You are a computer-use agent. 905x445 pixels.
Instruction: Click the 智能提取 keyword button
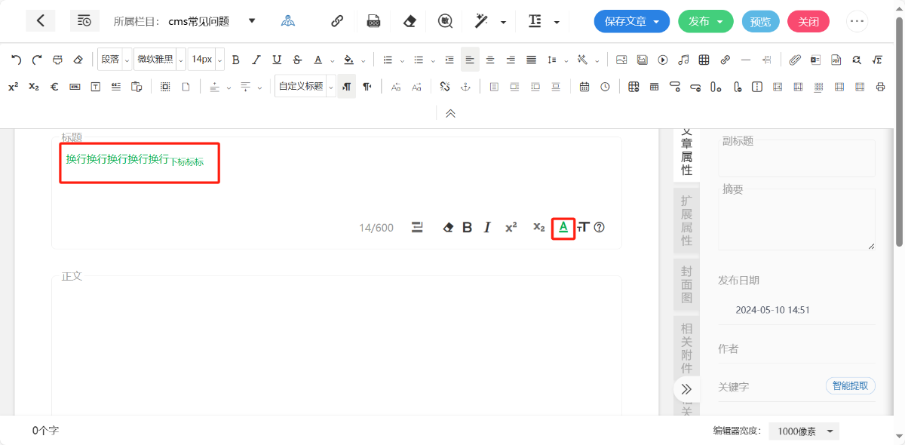coord(850,386)
